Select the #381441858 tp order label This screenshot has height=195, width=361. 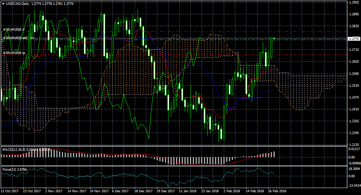click(14, 53)
